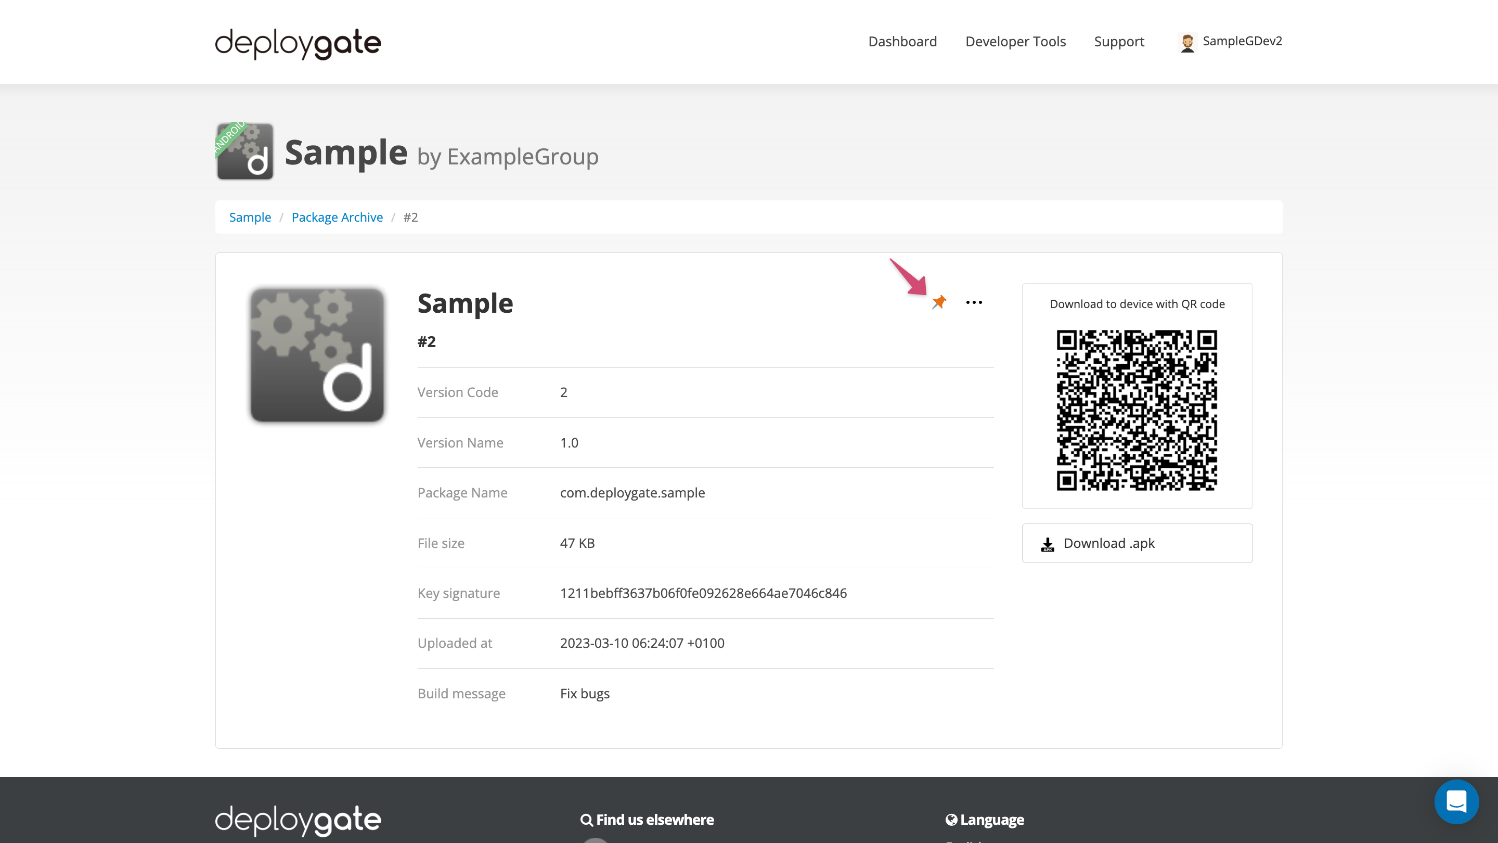The width and height of the screenshot is (1498, 843).
Task: Click the ExampleGroup owner name
Action: point(522,157)
